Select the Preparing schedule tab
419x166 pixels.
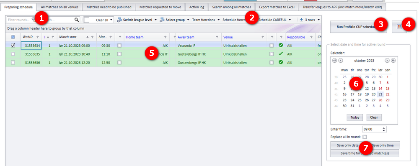coord(18,7)
